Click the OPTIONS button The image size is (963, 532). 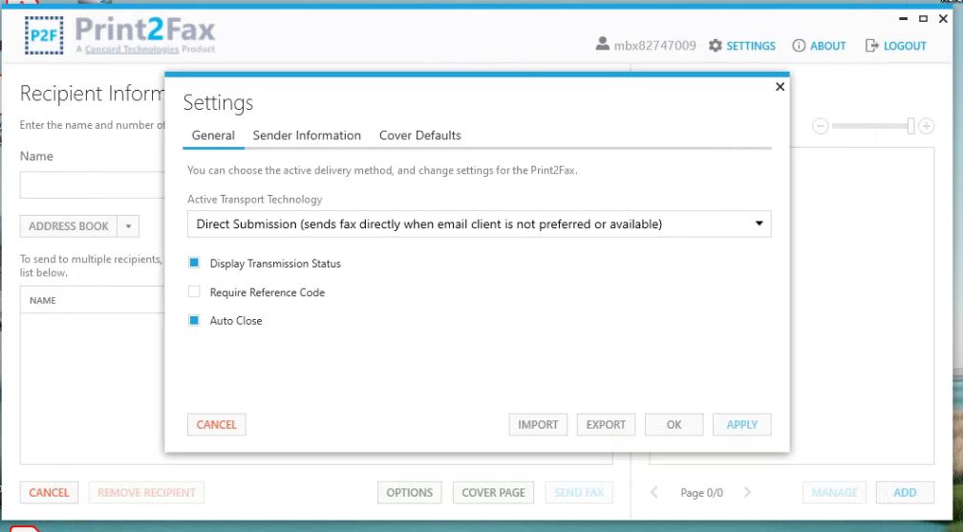409,493
